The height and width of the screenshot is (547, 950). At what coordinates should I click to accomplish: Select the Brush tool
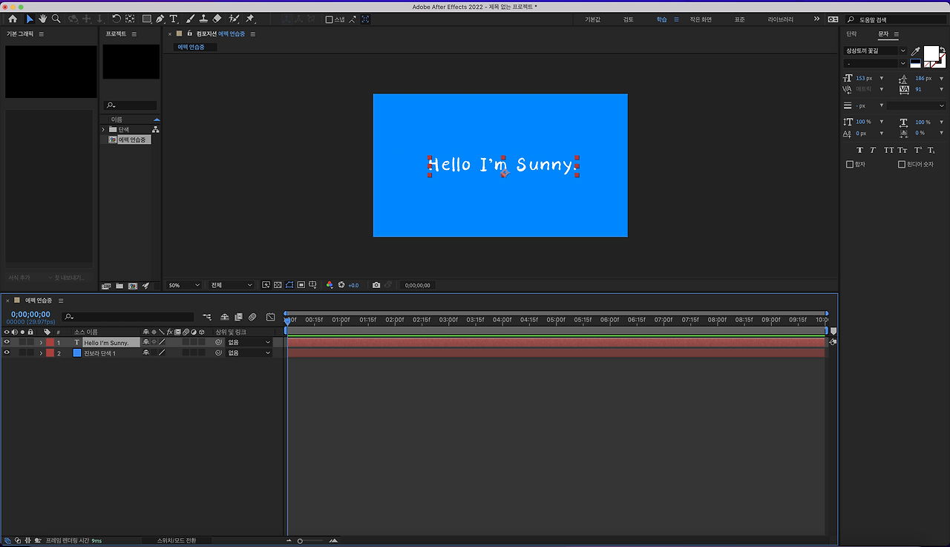(x=190, y=19)
